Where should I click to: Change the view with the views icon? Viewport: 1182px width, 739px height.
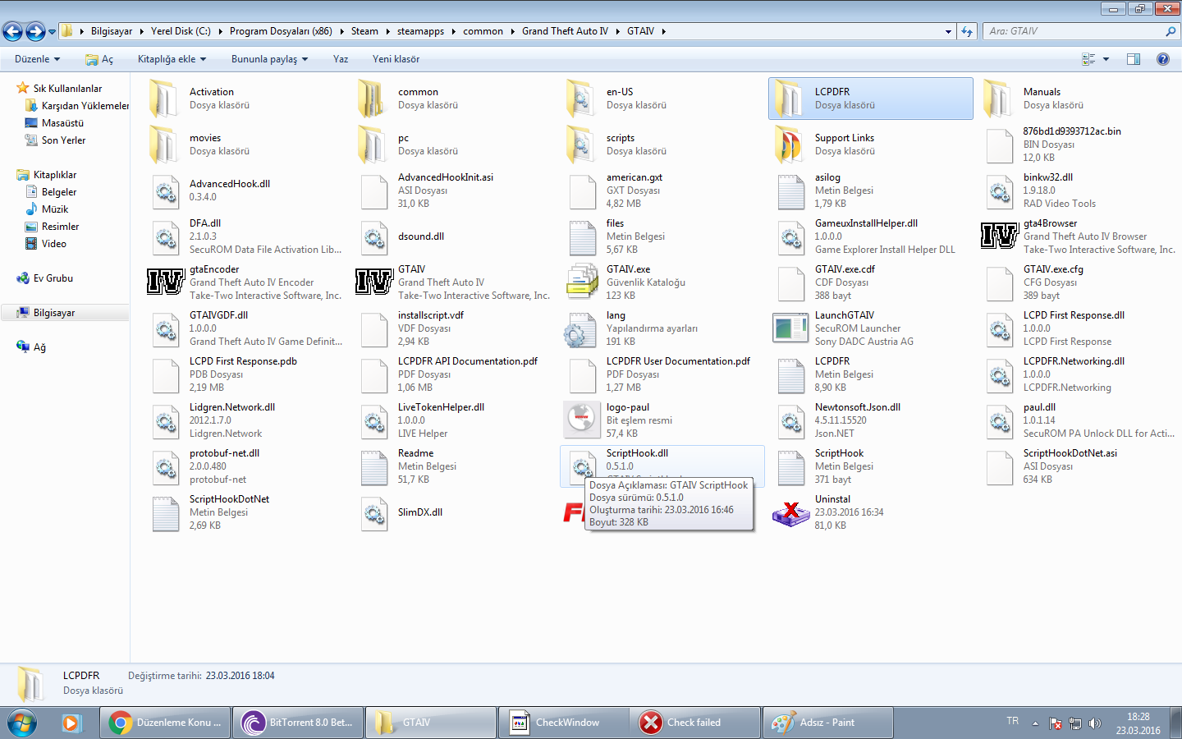1088,59
